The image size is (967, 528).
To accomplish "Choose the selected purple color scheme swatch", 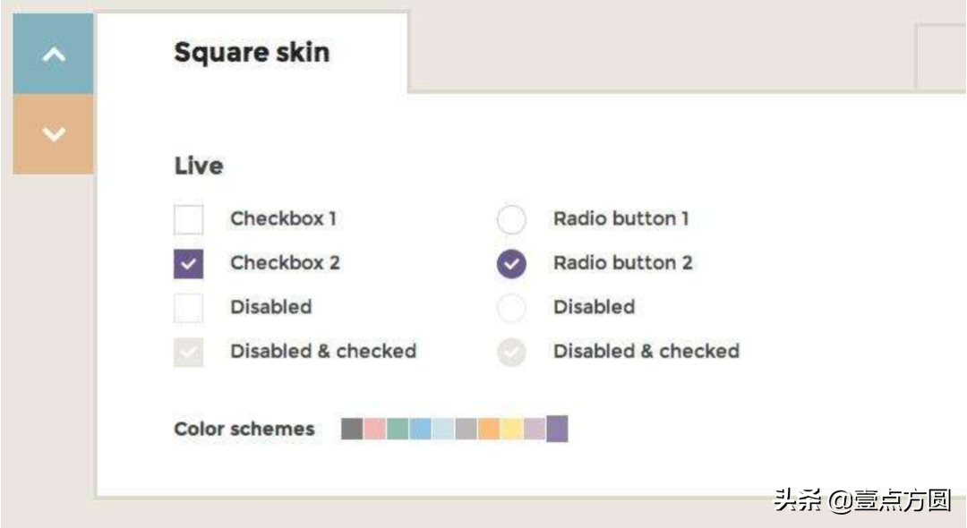I will pos(557,429).
